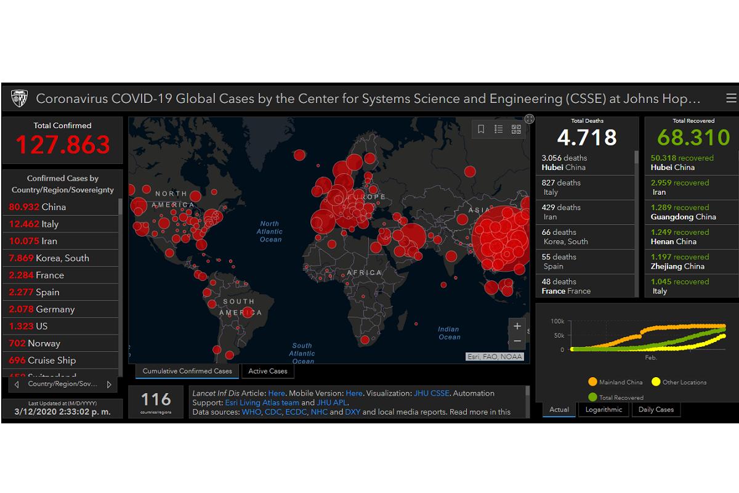Click Italy 827 deaths entry

(586, 187)
